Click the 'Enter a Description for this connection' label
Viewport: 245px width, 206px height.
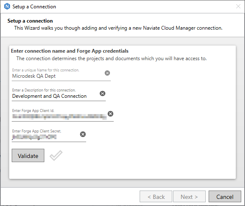click(44, 90)
